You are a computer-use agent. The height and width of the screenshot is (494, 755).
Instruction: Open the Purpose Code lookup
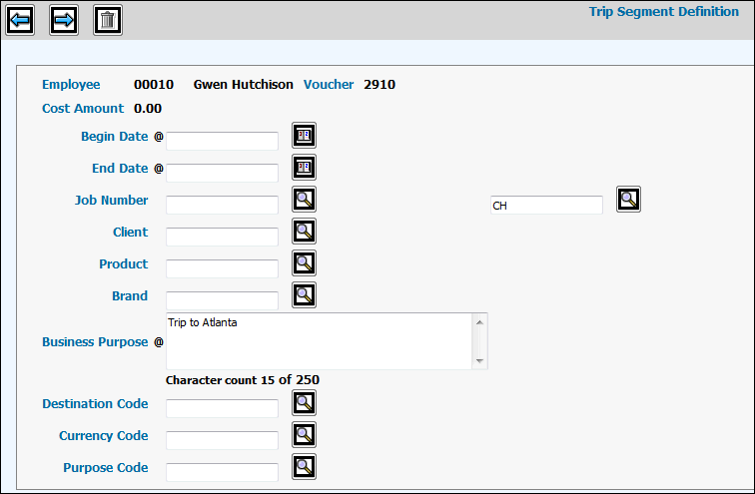tap(304, 467)
